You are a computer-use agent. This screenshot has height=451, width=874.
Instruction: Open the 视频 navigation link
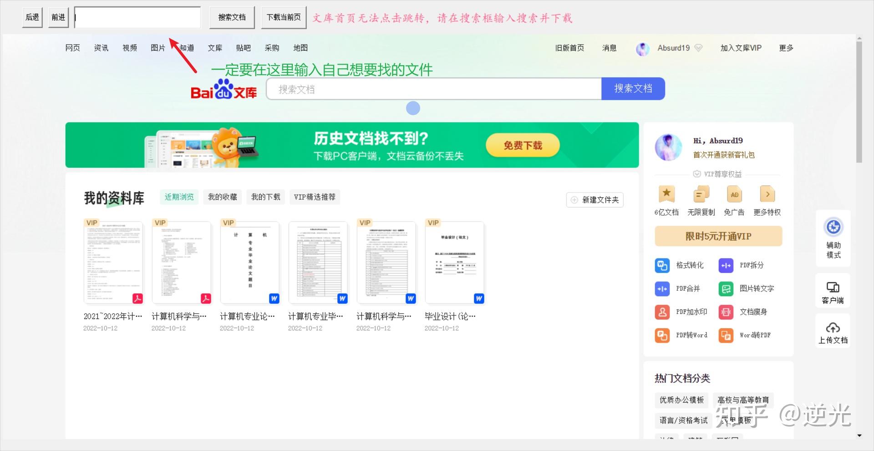130,48
